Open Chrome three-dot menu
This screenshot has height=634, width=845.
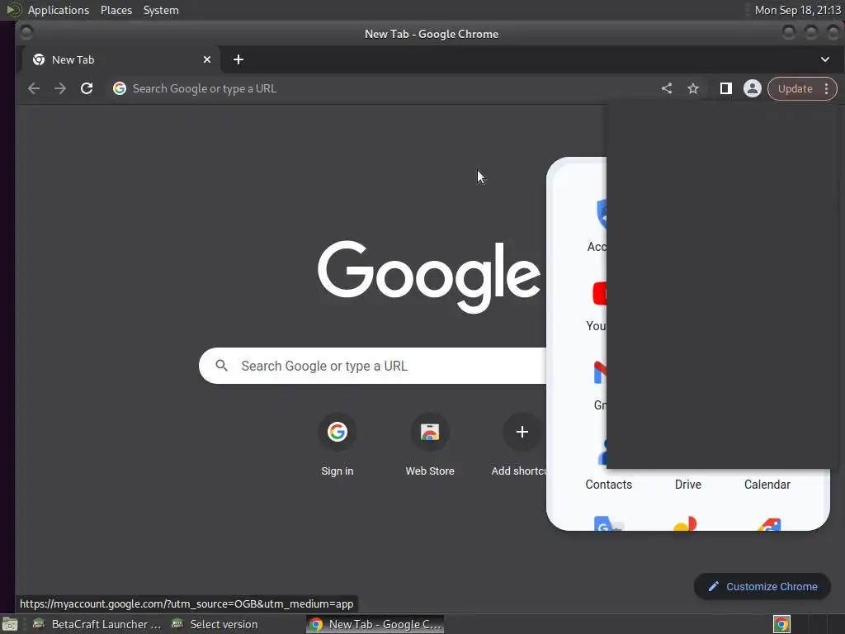click(826, 89)
